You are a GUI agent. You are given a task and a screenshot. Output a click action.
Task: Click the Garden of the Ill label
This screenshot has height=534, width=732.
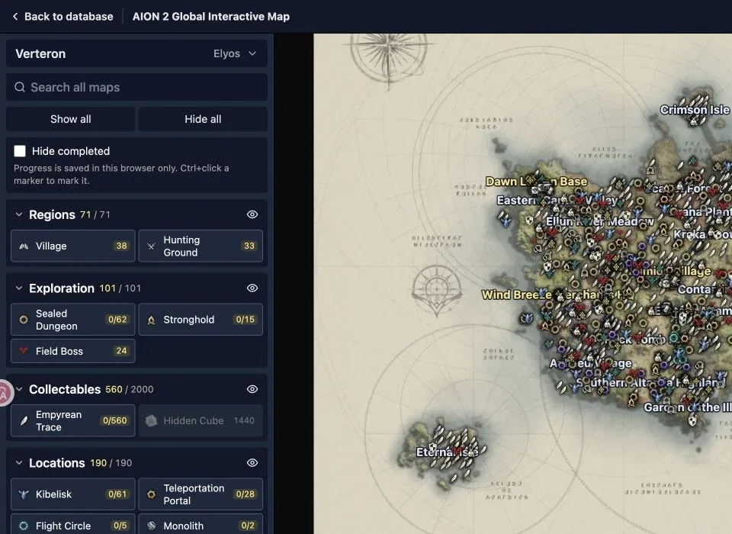point(687,407)
